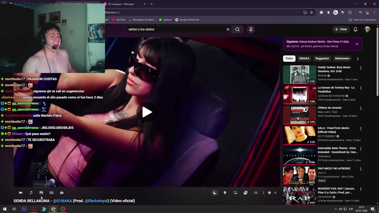Click the Miniatura image icon under the player

click(x=41, y=193)
